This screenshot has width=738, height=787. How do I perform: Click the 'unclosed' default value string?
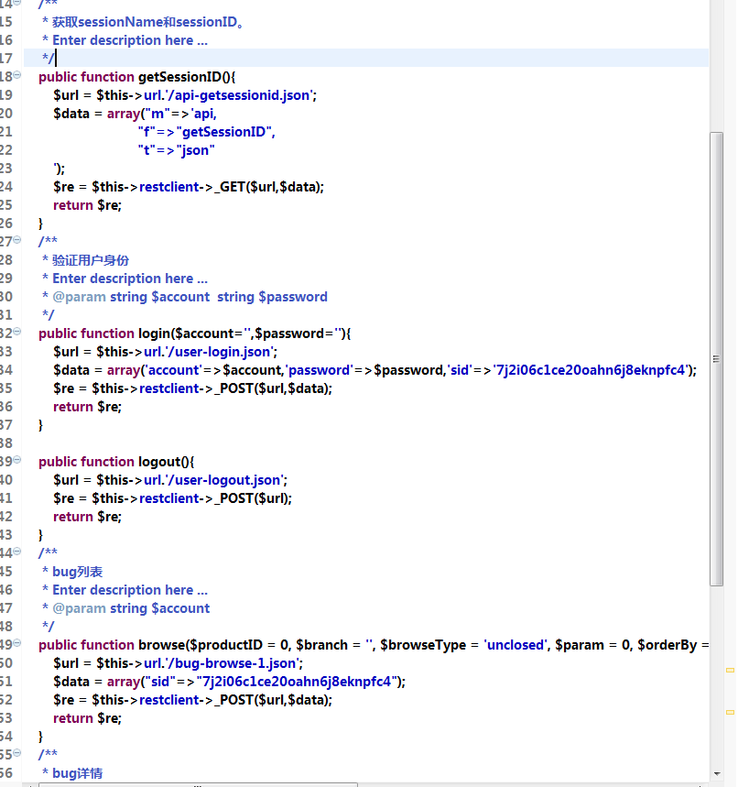pos(516,645)
